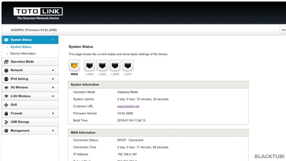This screenshot has width=286, height=161.
Task: Click the LAN4 label text
Action: (x=90, y=74)
